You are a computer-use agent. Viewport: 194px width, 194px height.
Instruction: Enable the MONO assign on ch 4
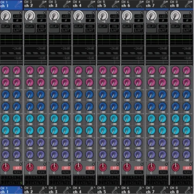(90, 172)
